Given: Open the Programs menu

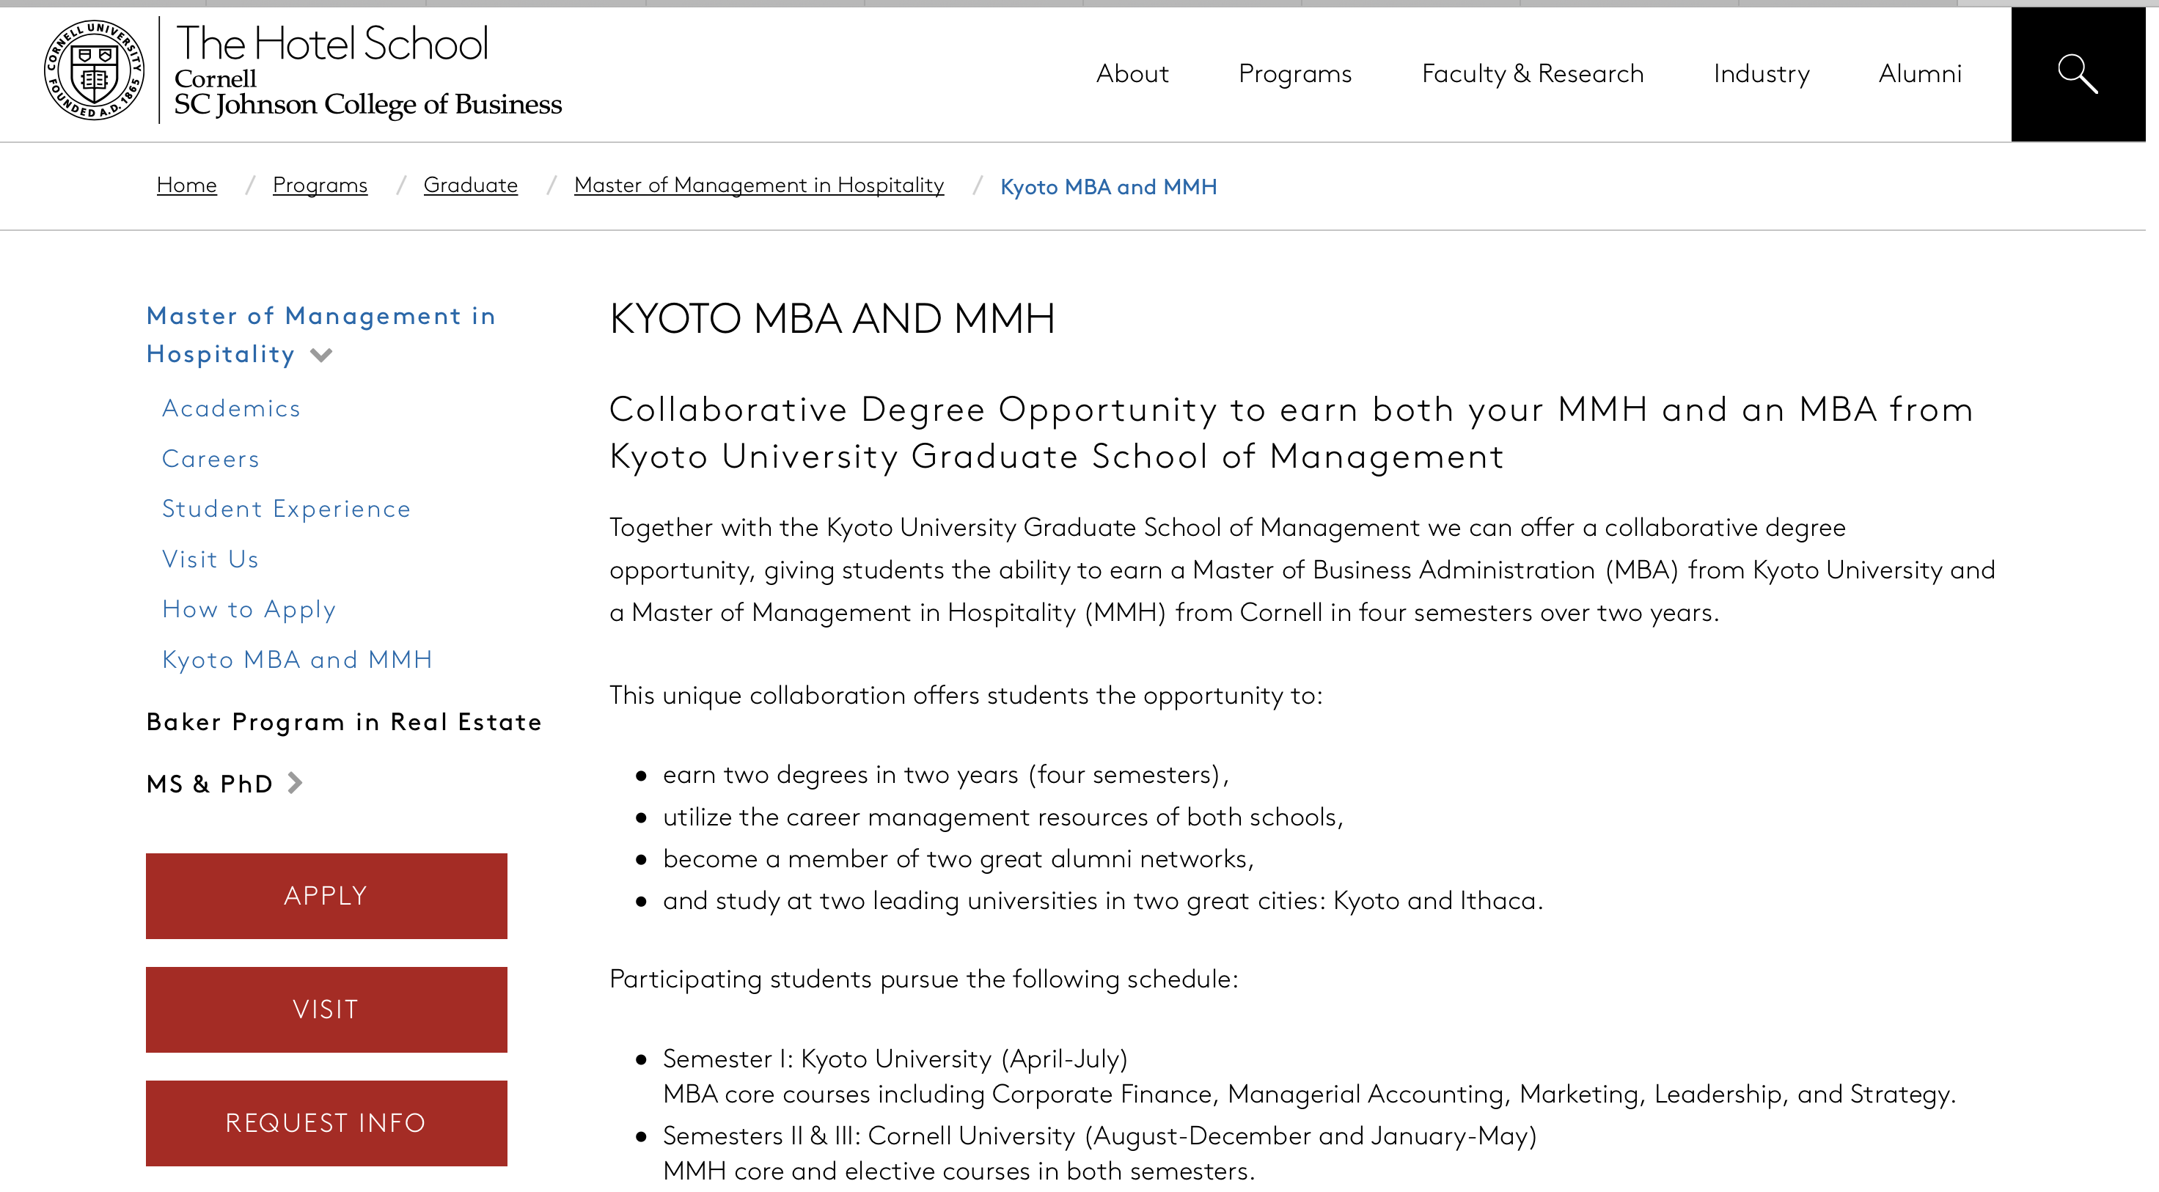Looking at the screenshot, I should tap(1294, 74).
